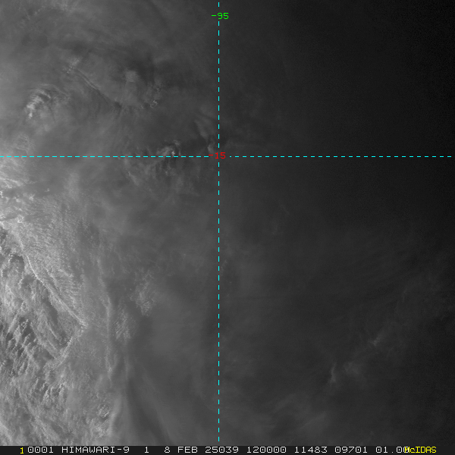Viewport: 455px width, 455px height.
Task: Click the yellow 1 at footer start
Action: pos(22,450)
